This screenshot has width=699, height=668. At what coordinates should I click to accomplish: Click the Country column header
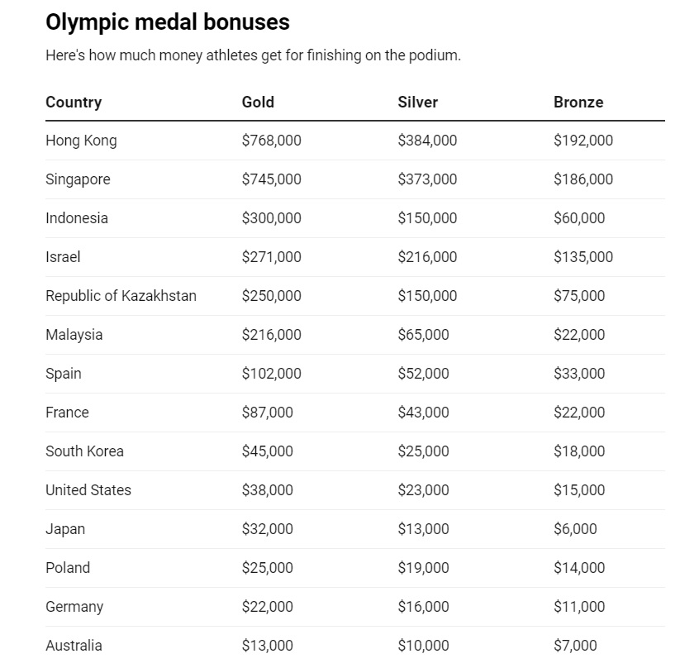[x=74, y=103]
